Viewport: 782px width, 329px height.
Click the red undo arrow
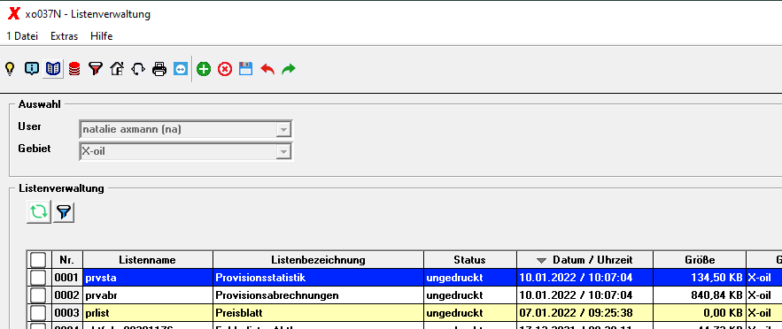pos(267,69)
